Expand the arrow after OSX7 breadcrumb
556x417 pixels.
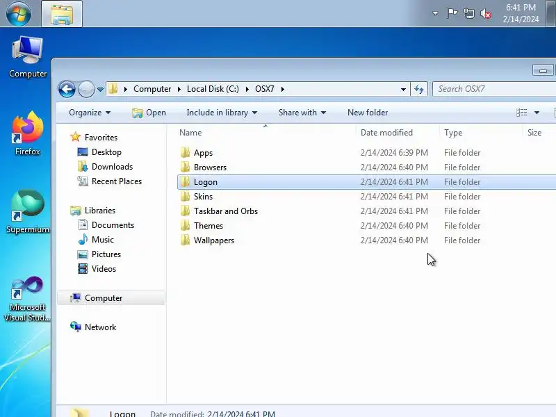(283, 89)
